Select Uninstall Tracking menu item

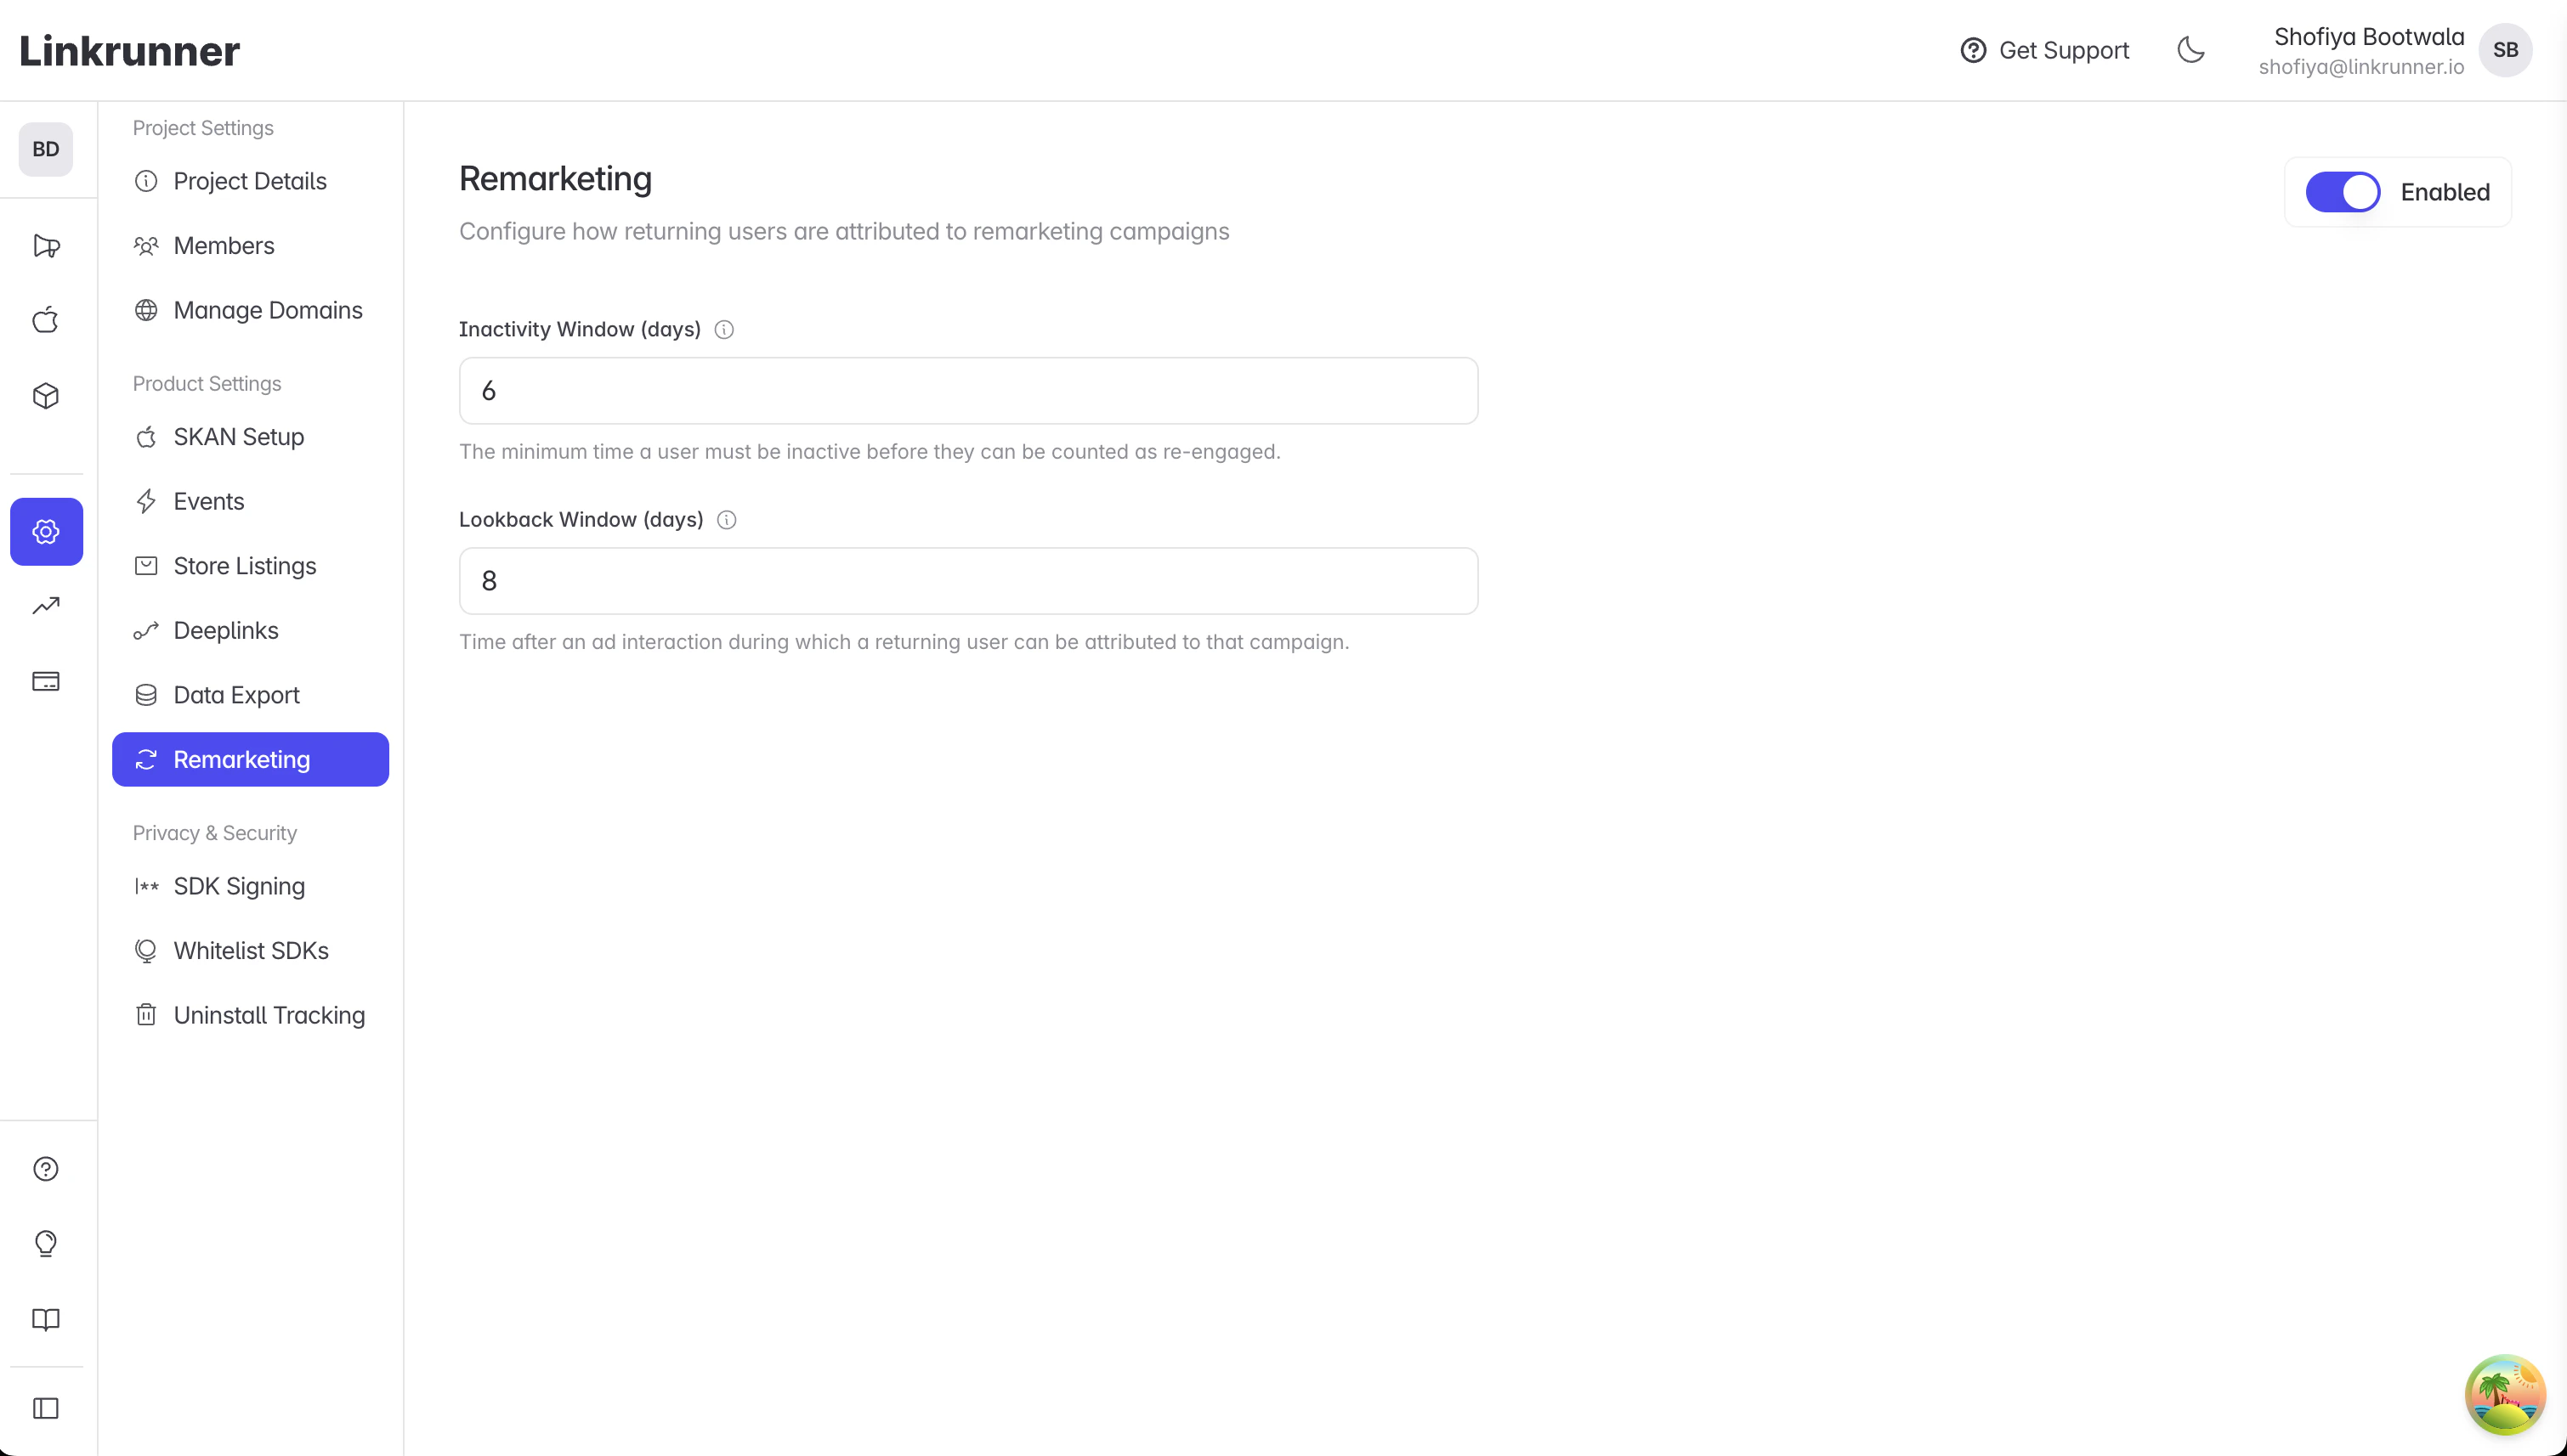coord(269,1015)
